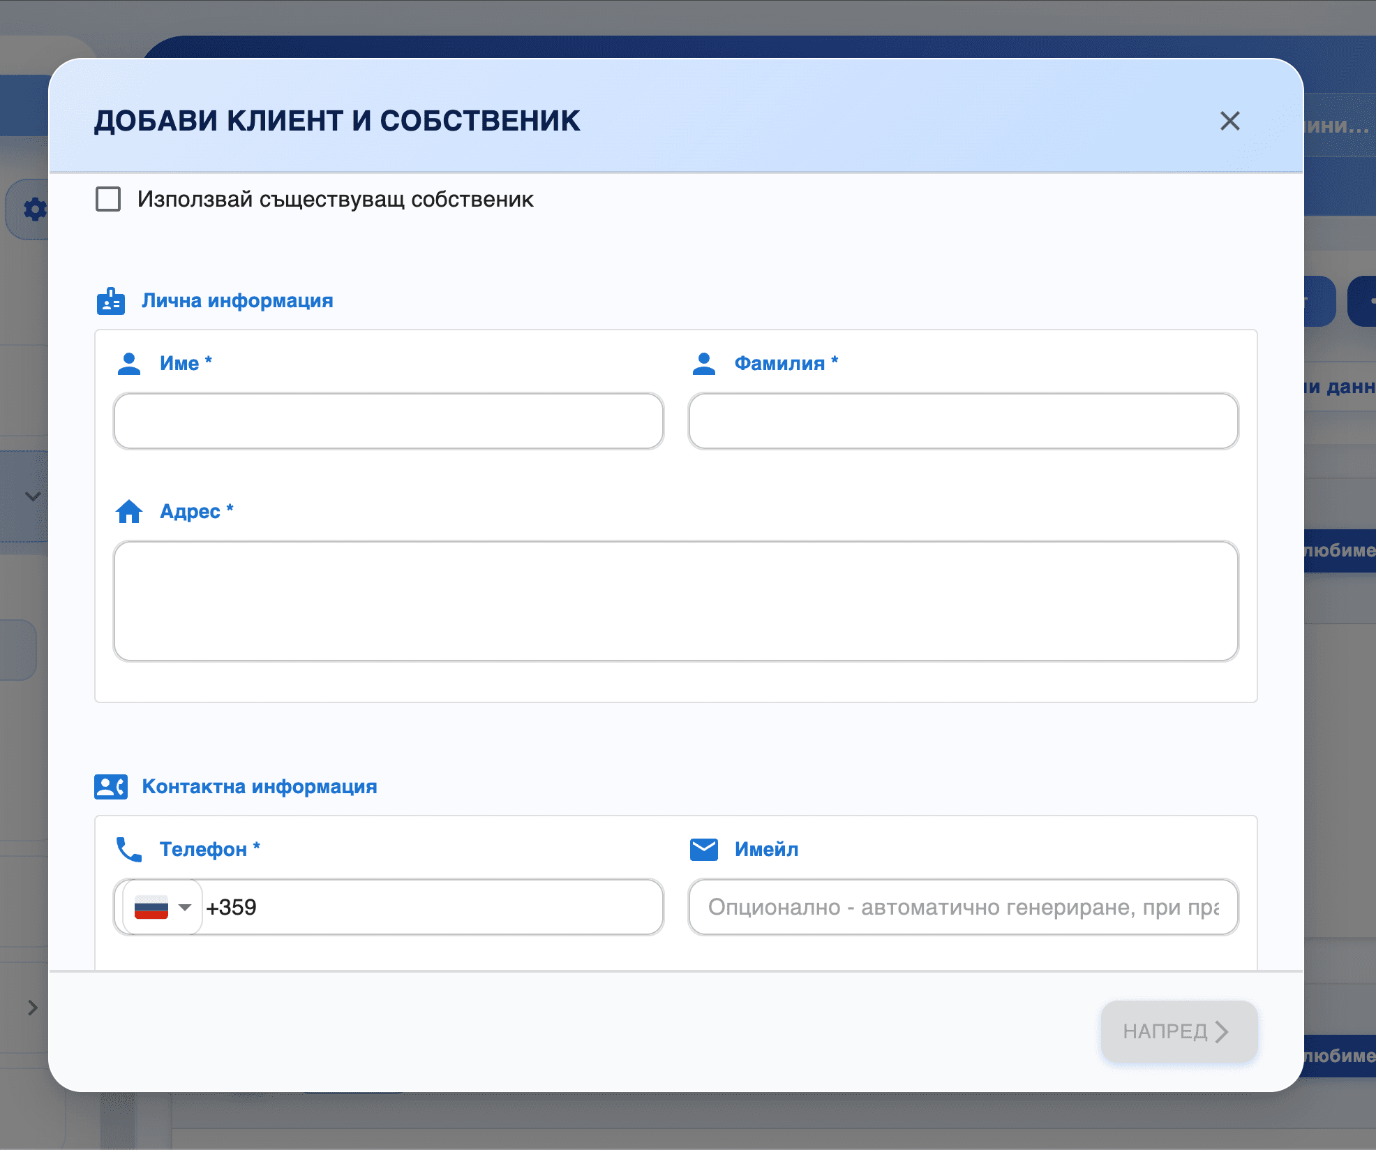Click into the Адрес text area
The width and height of the screenshot is (1376, 1150).
point(676,601)
